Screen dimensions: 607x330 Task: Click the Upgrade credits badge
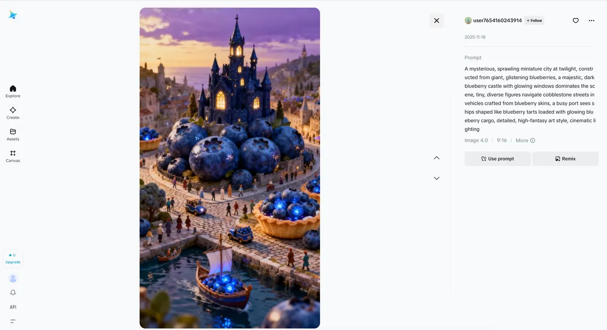point(13,258)
